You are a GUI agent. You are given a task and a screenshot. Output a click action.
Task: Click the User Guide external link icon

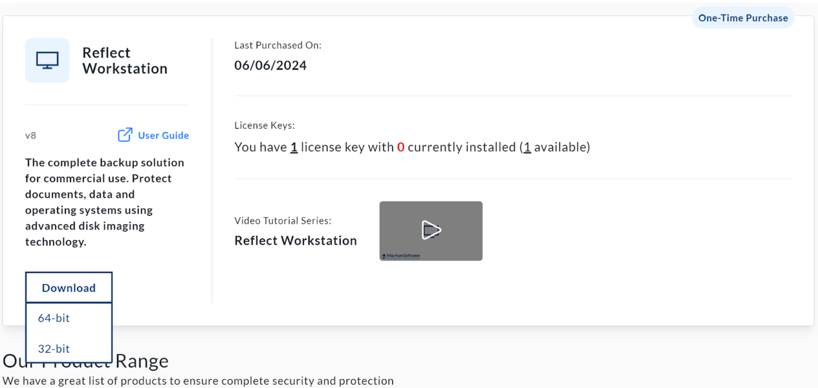[125, 135]
